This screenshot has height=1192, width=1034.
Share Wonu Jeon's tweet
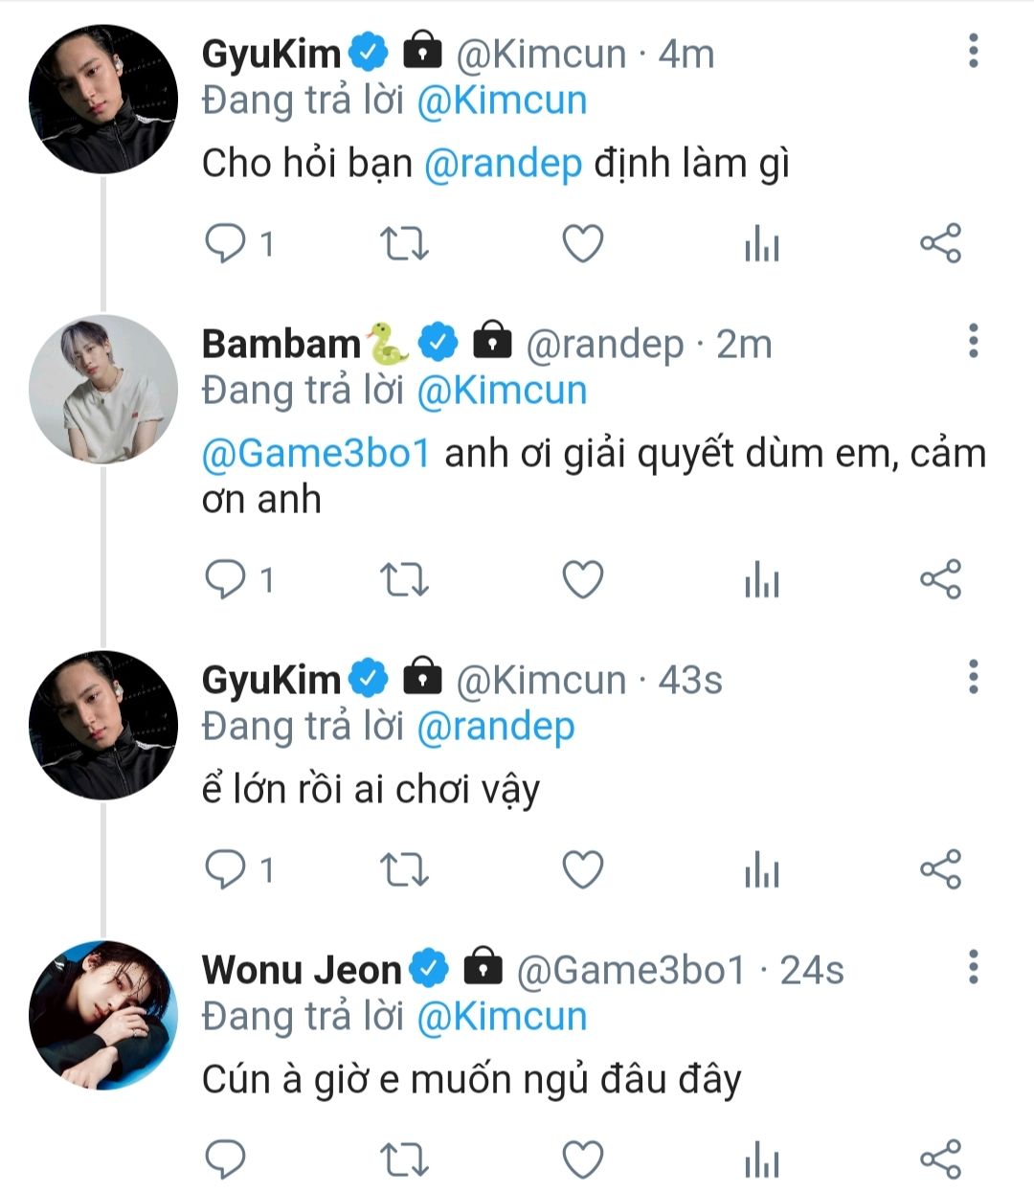[940, 1159]
